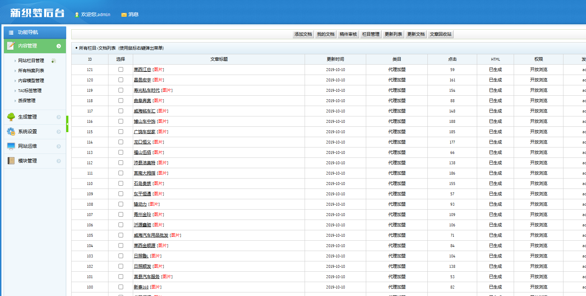
Task: Click the 功能导航 list icon
Action: [x=11, y=32]
